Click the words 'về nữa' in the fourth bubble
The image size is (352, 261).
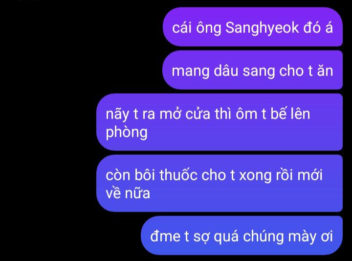click(x=128, y=193)
